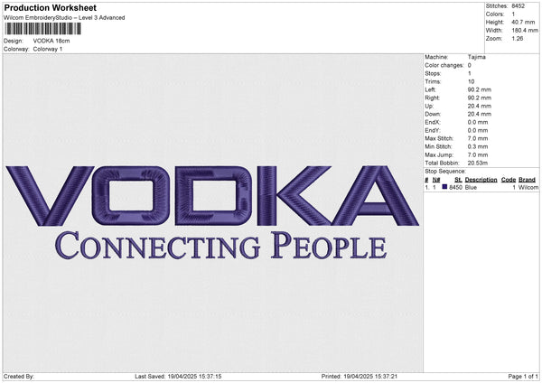Image resolution: width=542 pixels, height=383 pixels.
Task: Click the 'Production Worksheet' title
Action: (x=50, y=8)
